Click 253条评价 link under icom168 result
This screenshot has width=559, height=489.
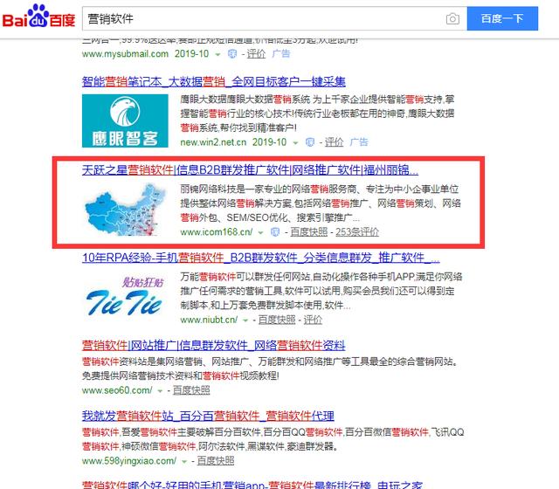point(357,232)
